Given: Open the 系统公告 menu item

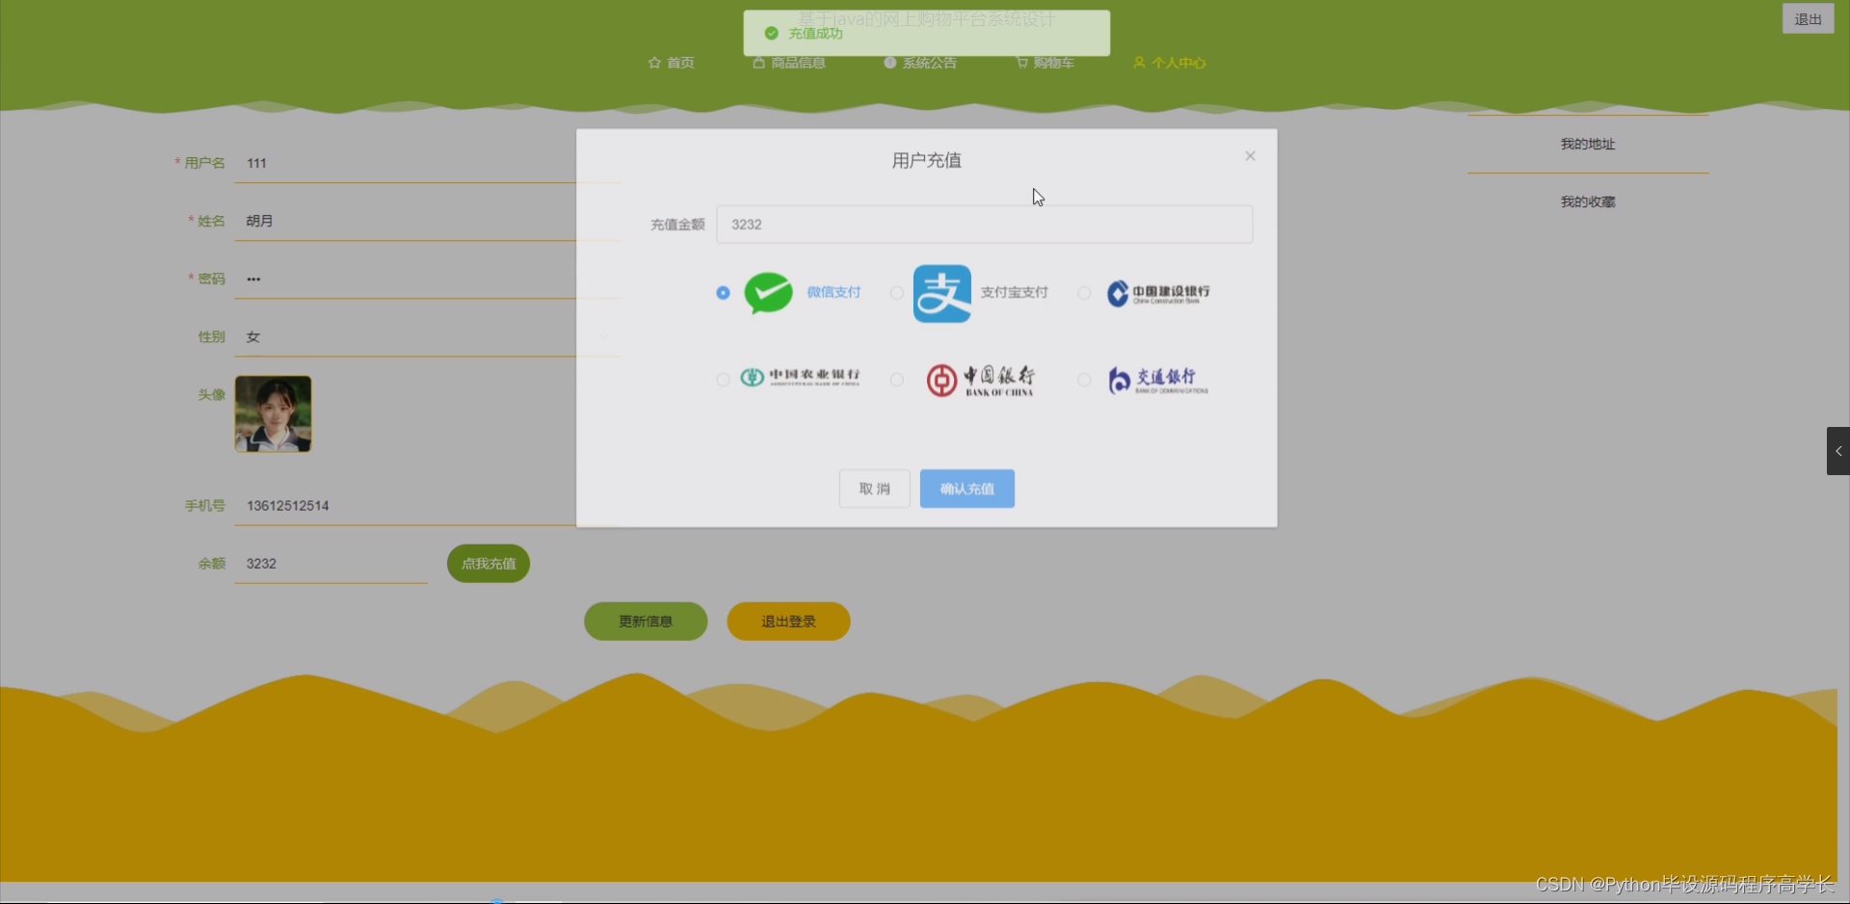Looking at the screenshot, I should pyautogui.click(x=920, y=63).
